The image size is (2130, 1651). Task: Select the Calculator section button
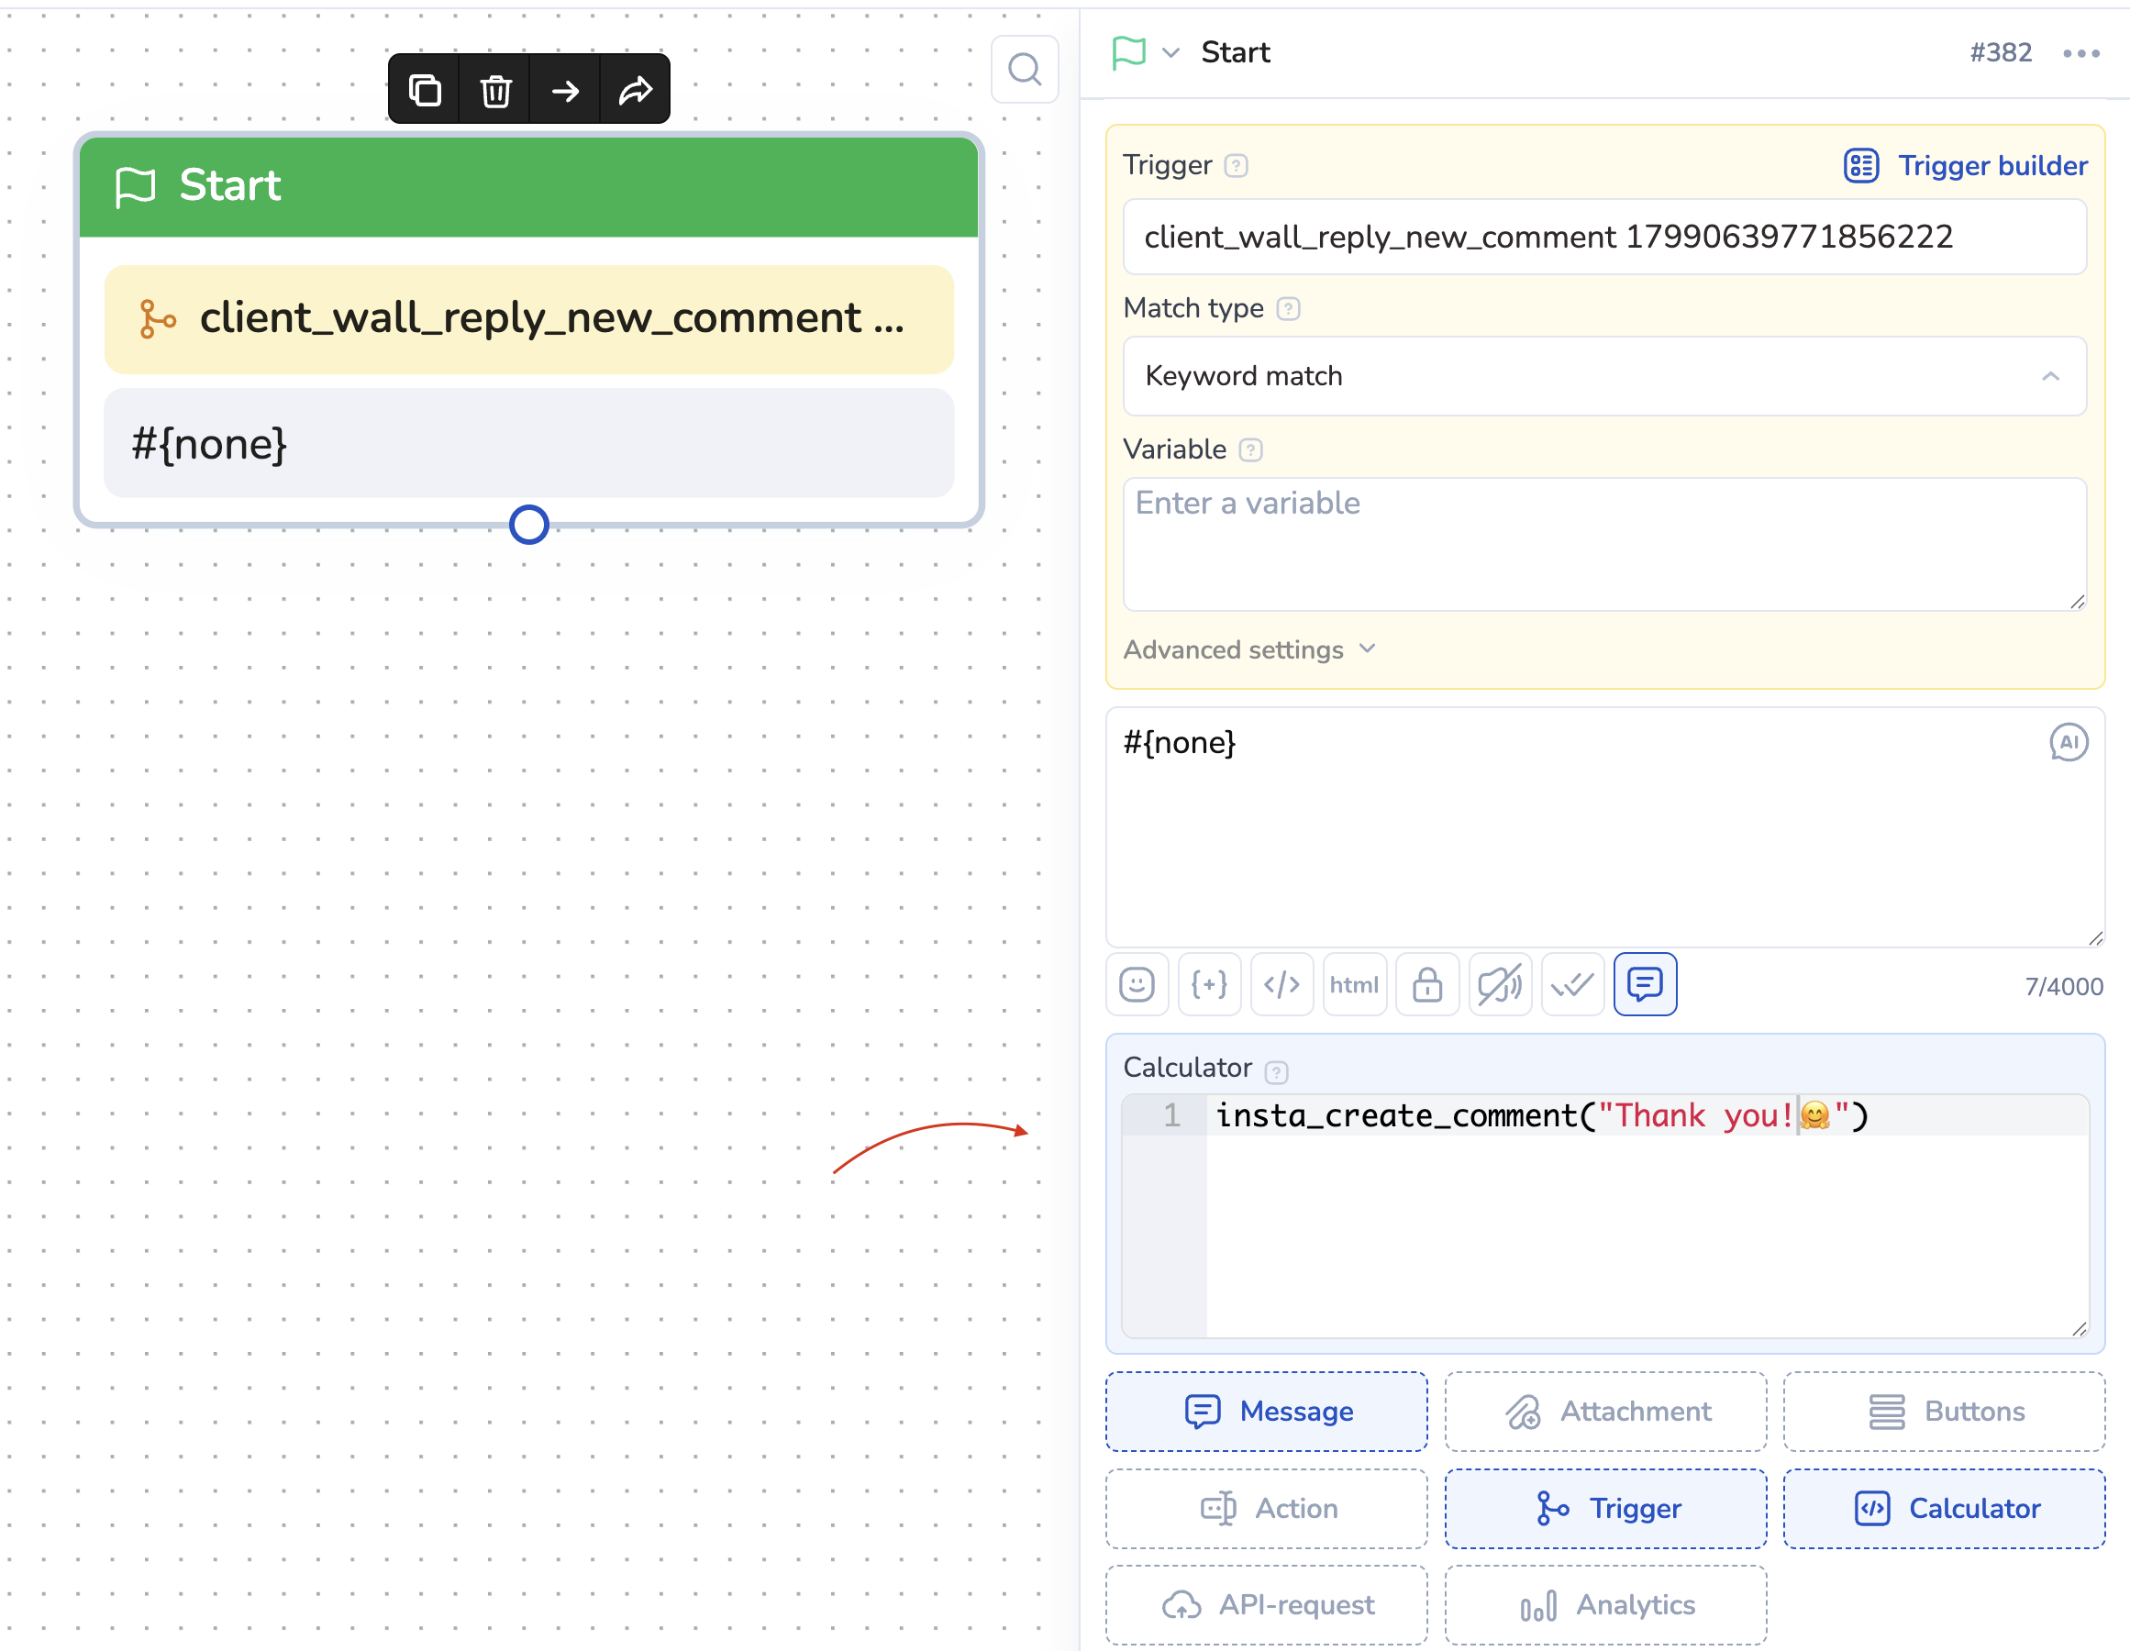click(1944, 1509)
